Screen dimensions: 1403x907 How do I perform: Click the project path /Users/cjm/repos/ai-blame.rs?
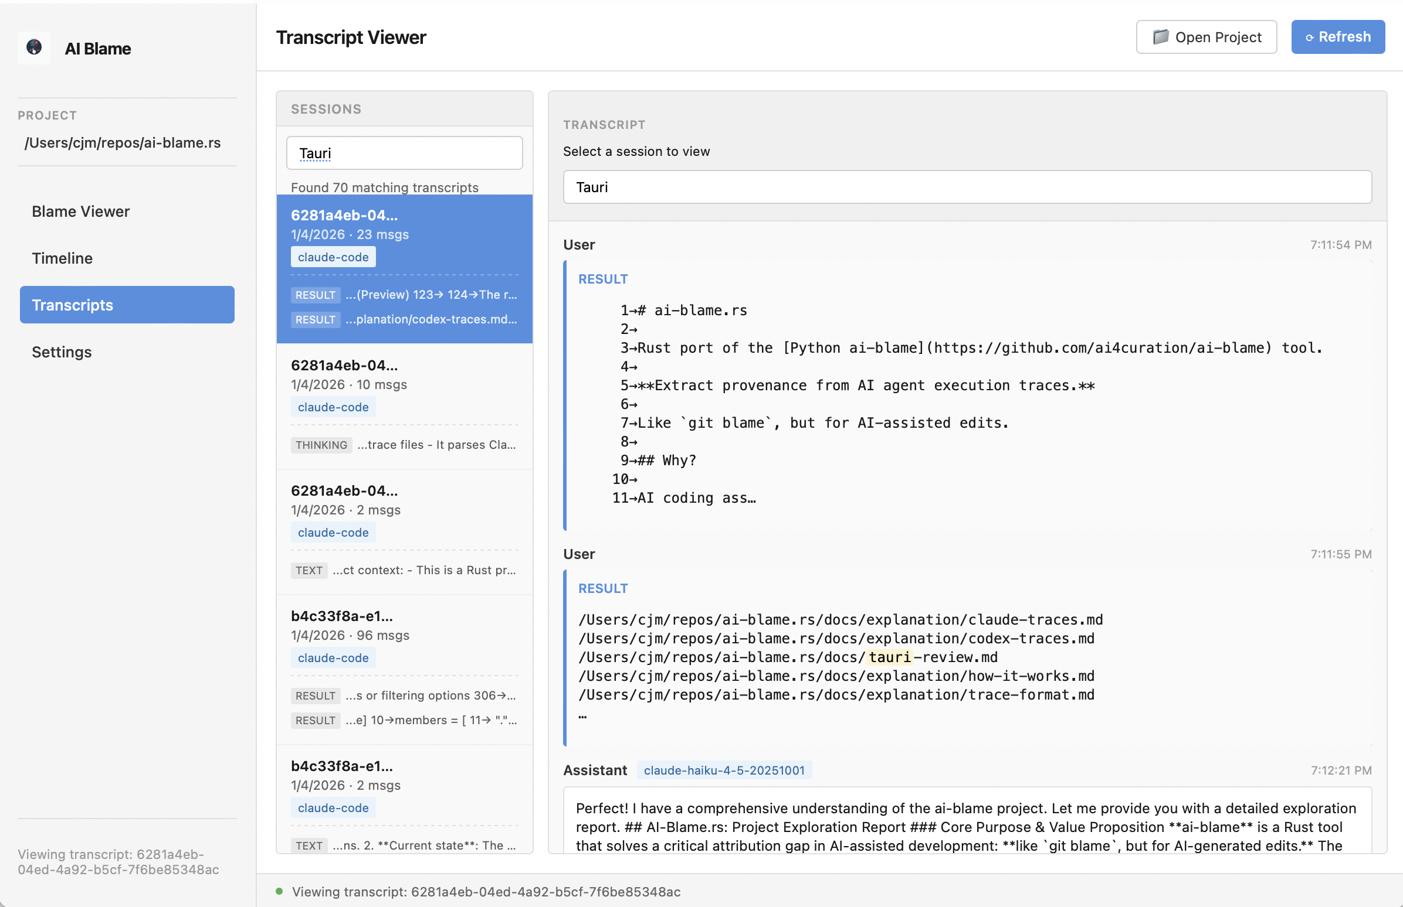pyautogui.click(x=123, y=142)
